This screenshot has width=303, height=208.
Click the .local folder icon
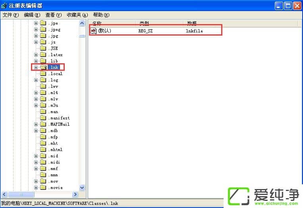[43, 74]
